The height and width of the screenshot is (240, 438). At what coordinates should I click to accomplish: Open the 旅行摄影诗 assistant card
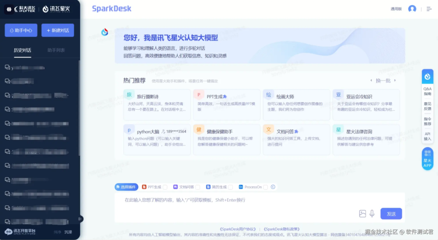(157, 105)
